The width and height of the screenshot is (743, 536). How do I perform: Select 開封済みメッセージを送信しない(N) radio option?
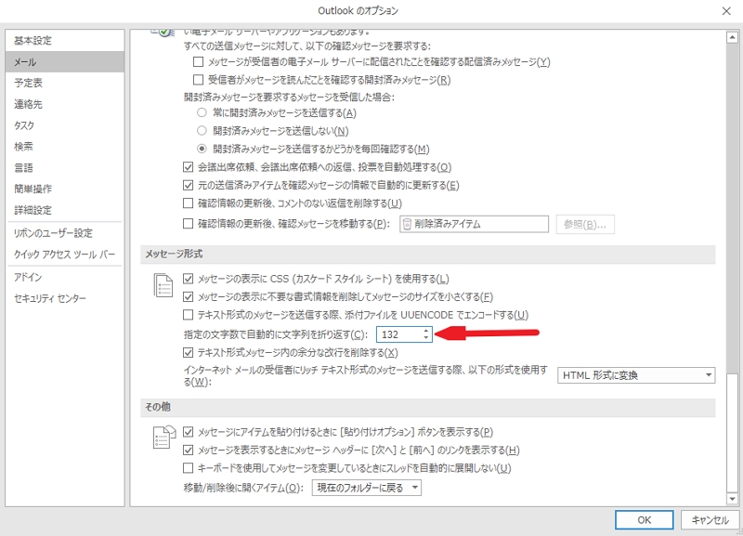pos(202,131)
